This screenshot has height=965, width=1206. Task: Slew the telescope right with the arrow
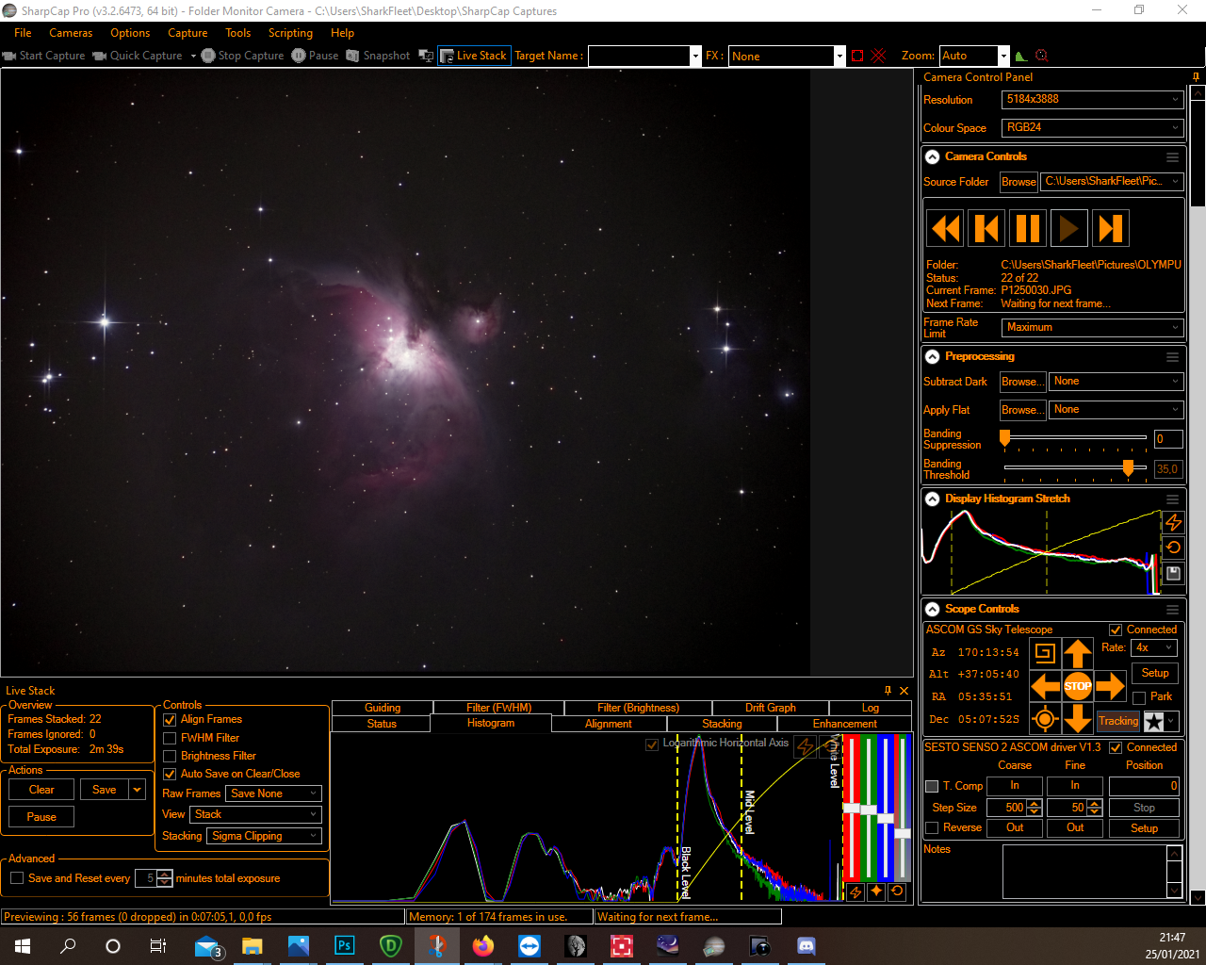point(1111,686)
